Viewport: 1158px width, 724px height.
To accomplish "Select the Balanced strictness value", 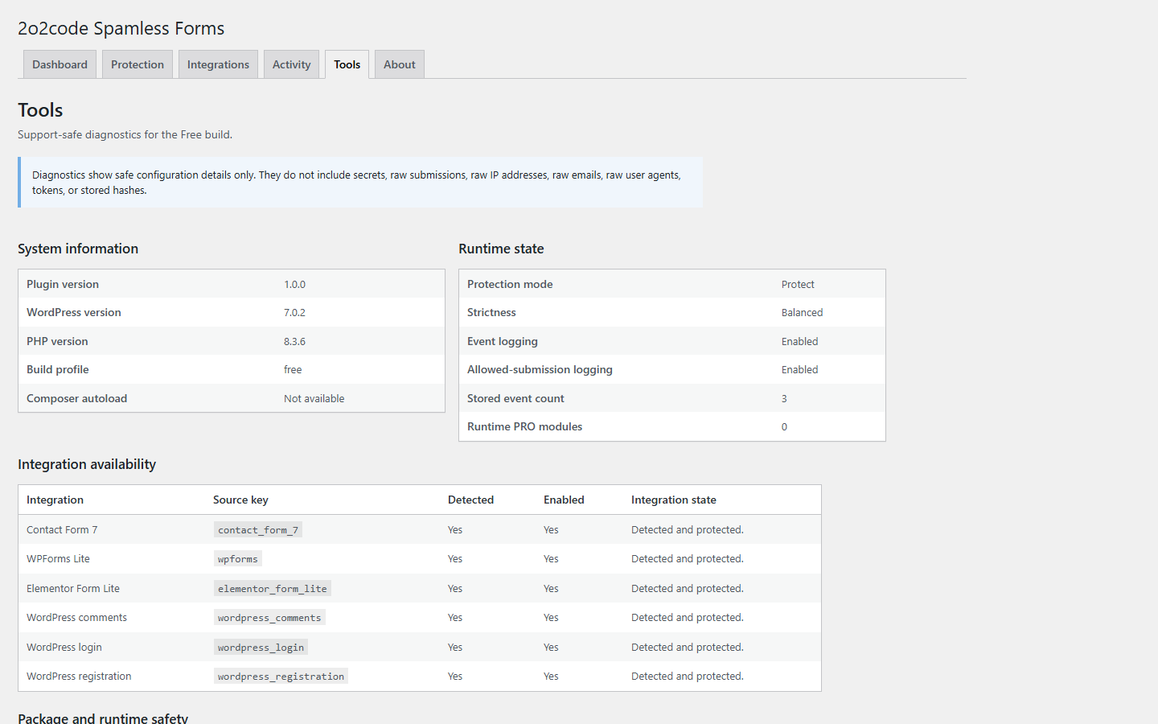I will click(x=802, y=313).
